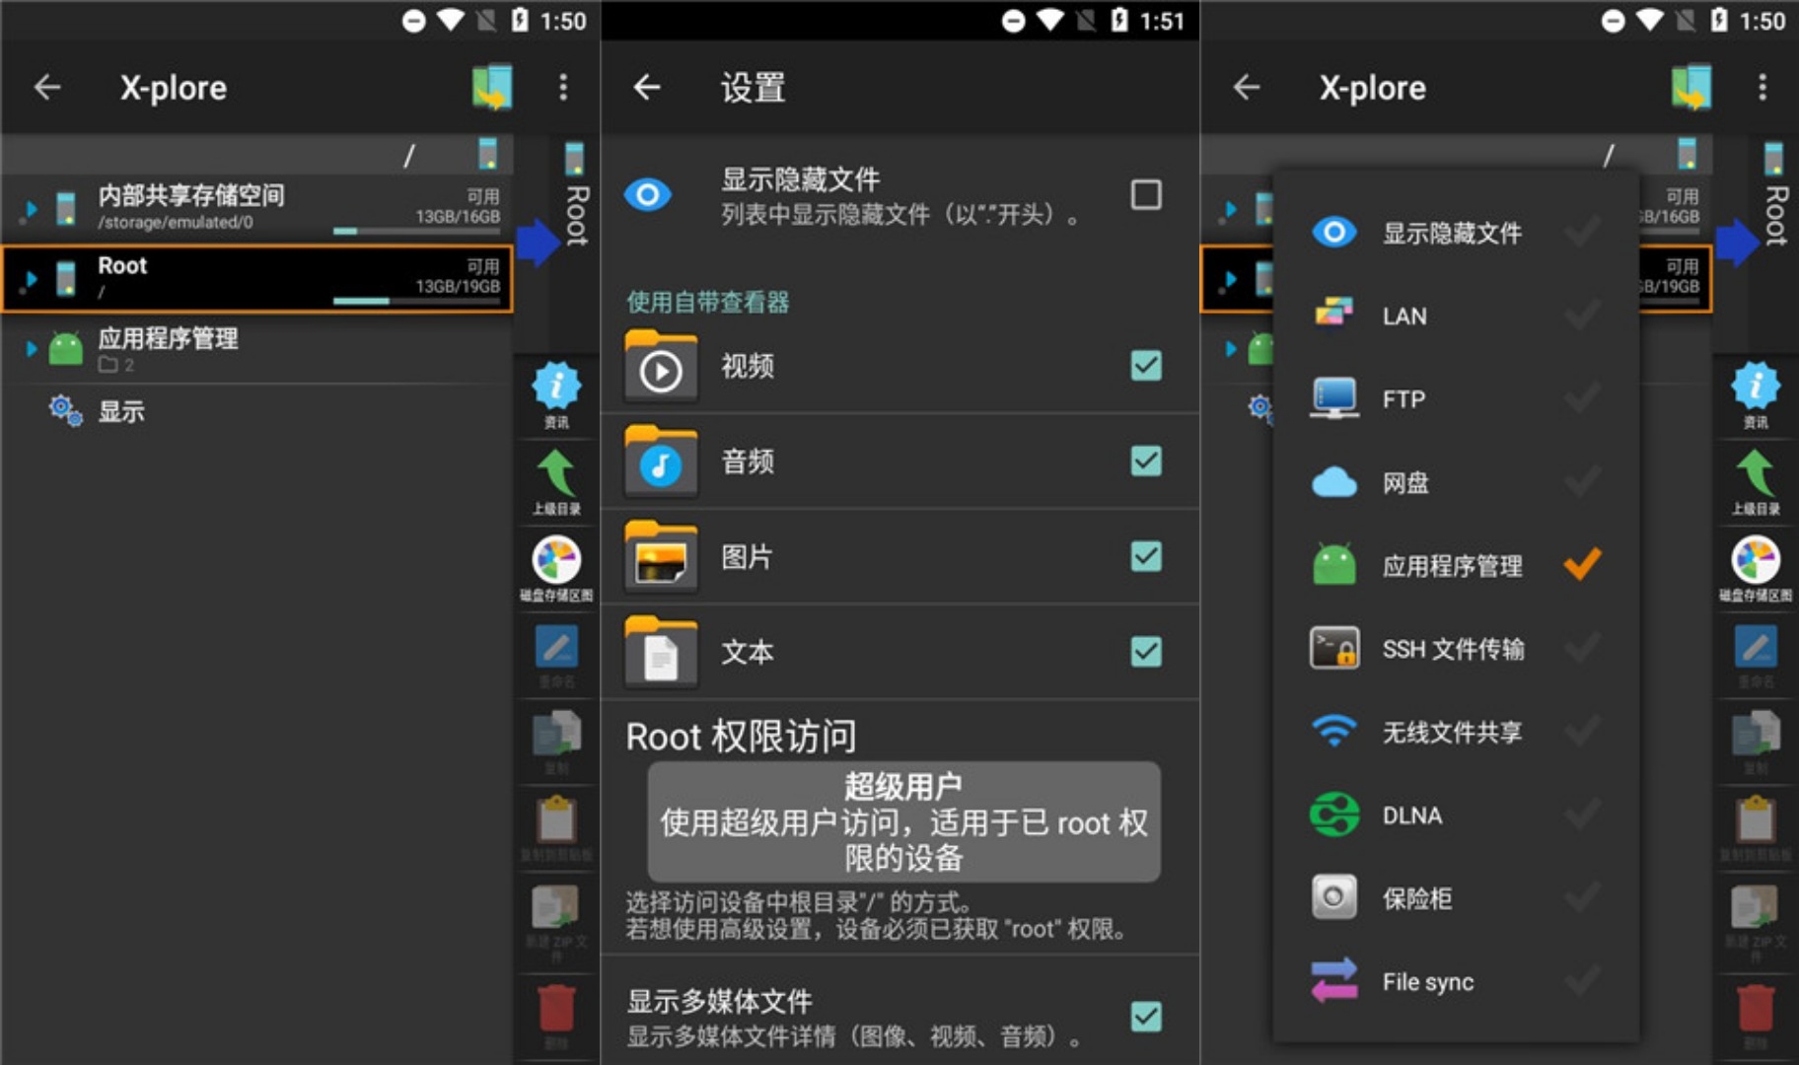The image size is (1799, 1065).
Task: Select 显示隐藏文件 in the popup menu
Action: tap(1456, 233)
